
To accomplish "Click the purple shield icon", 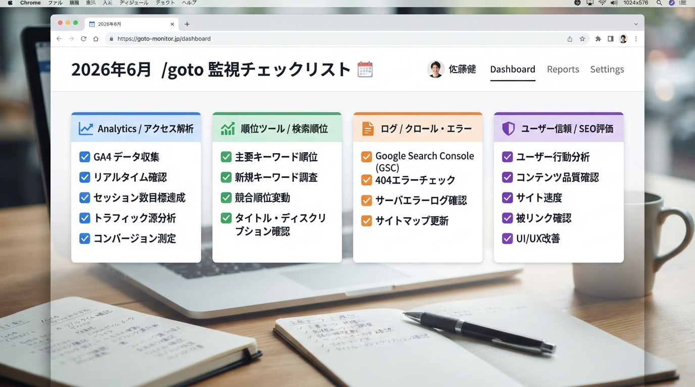I will click(508, 128).
